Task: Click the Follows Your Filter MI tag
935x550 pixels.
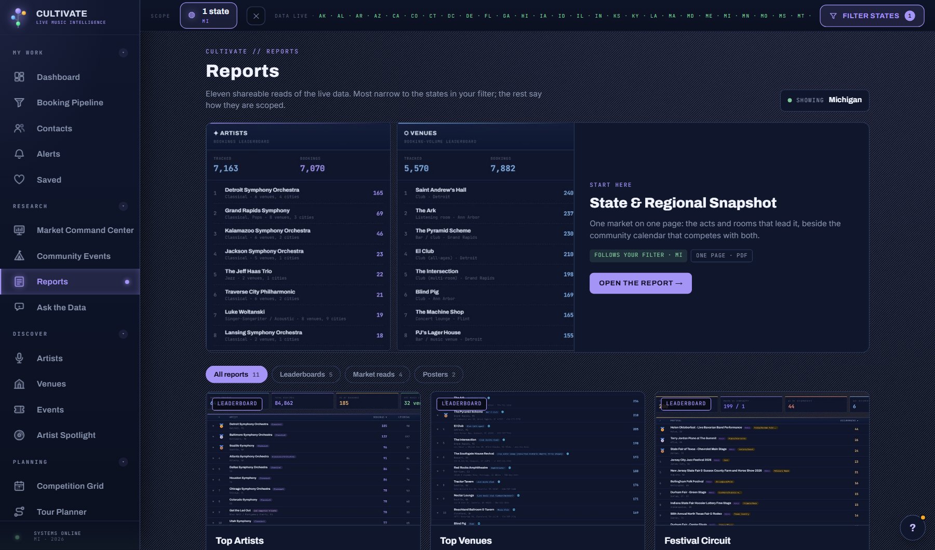Action: pyautogui.click(x=638, y=255)
